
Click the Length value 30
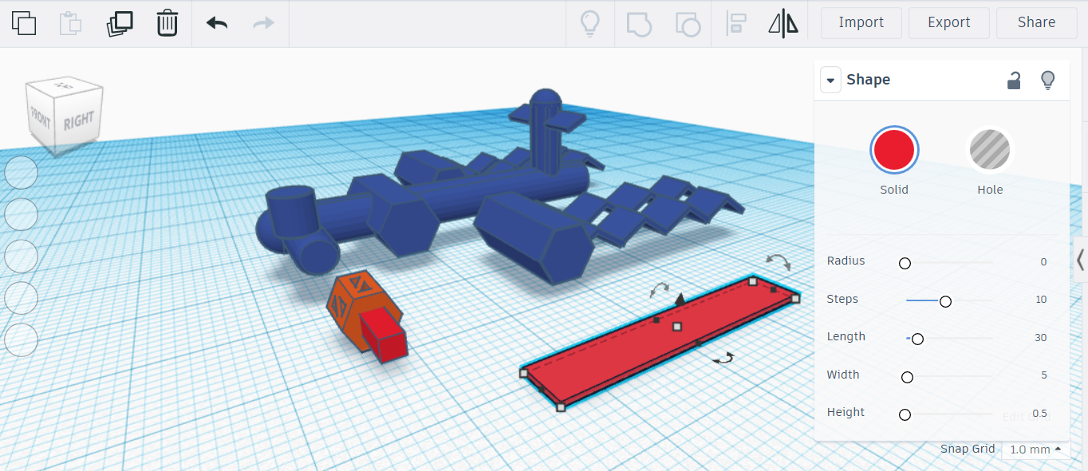[x=1041, y=338]
